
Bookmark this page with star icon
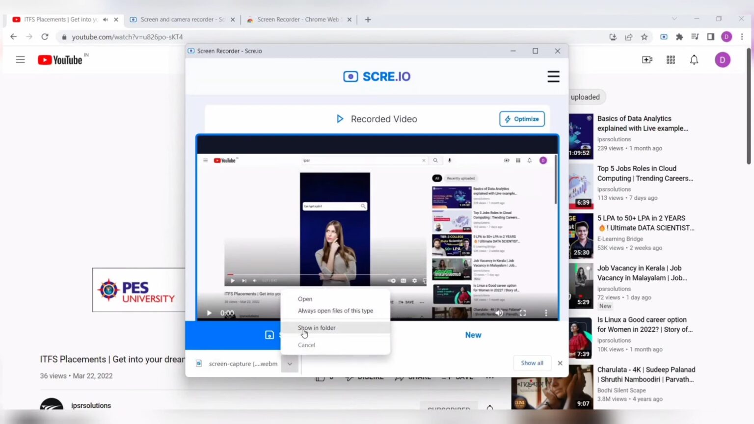click(x=644, y=37)
